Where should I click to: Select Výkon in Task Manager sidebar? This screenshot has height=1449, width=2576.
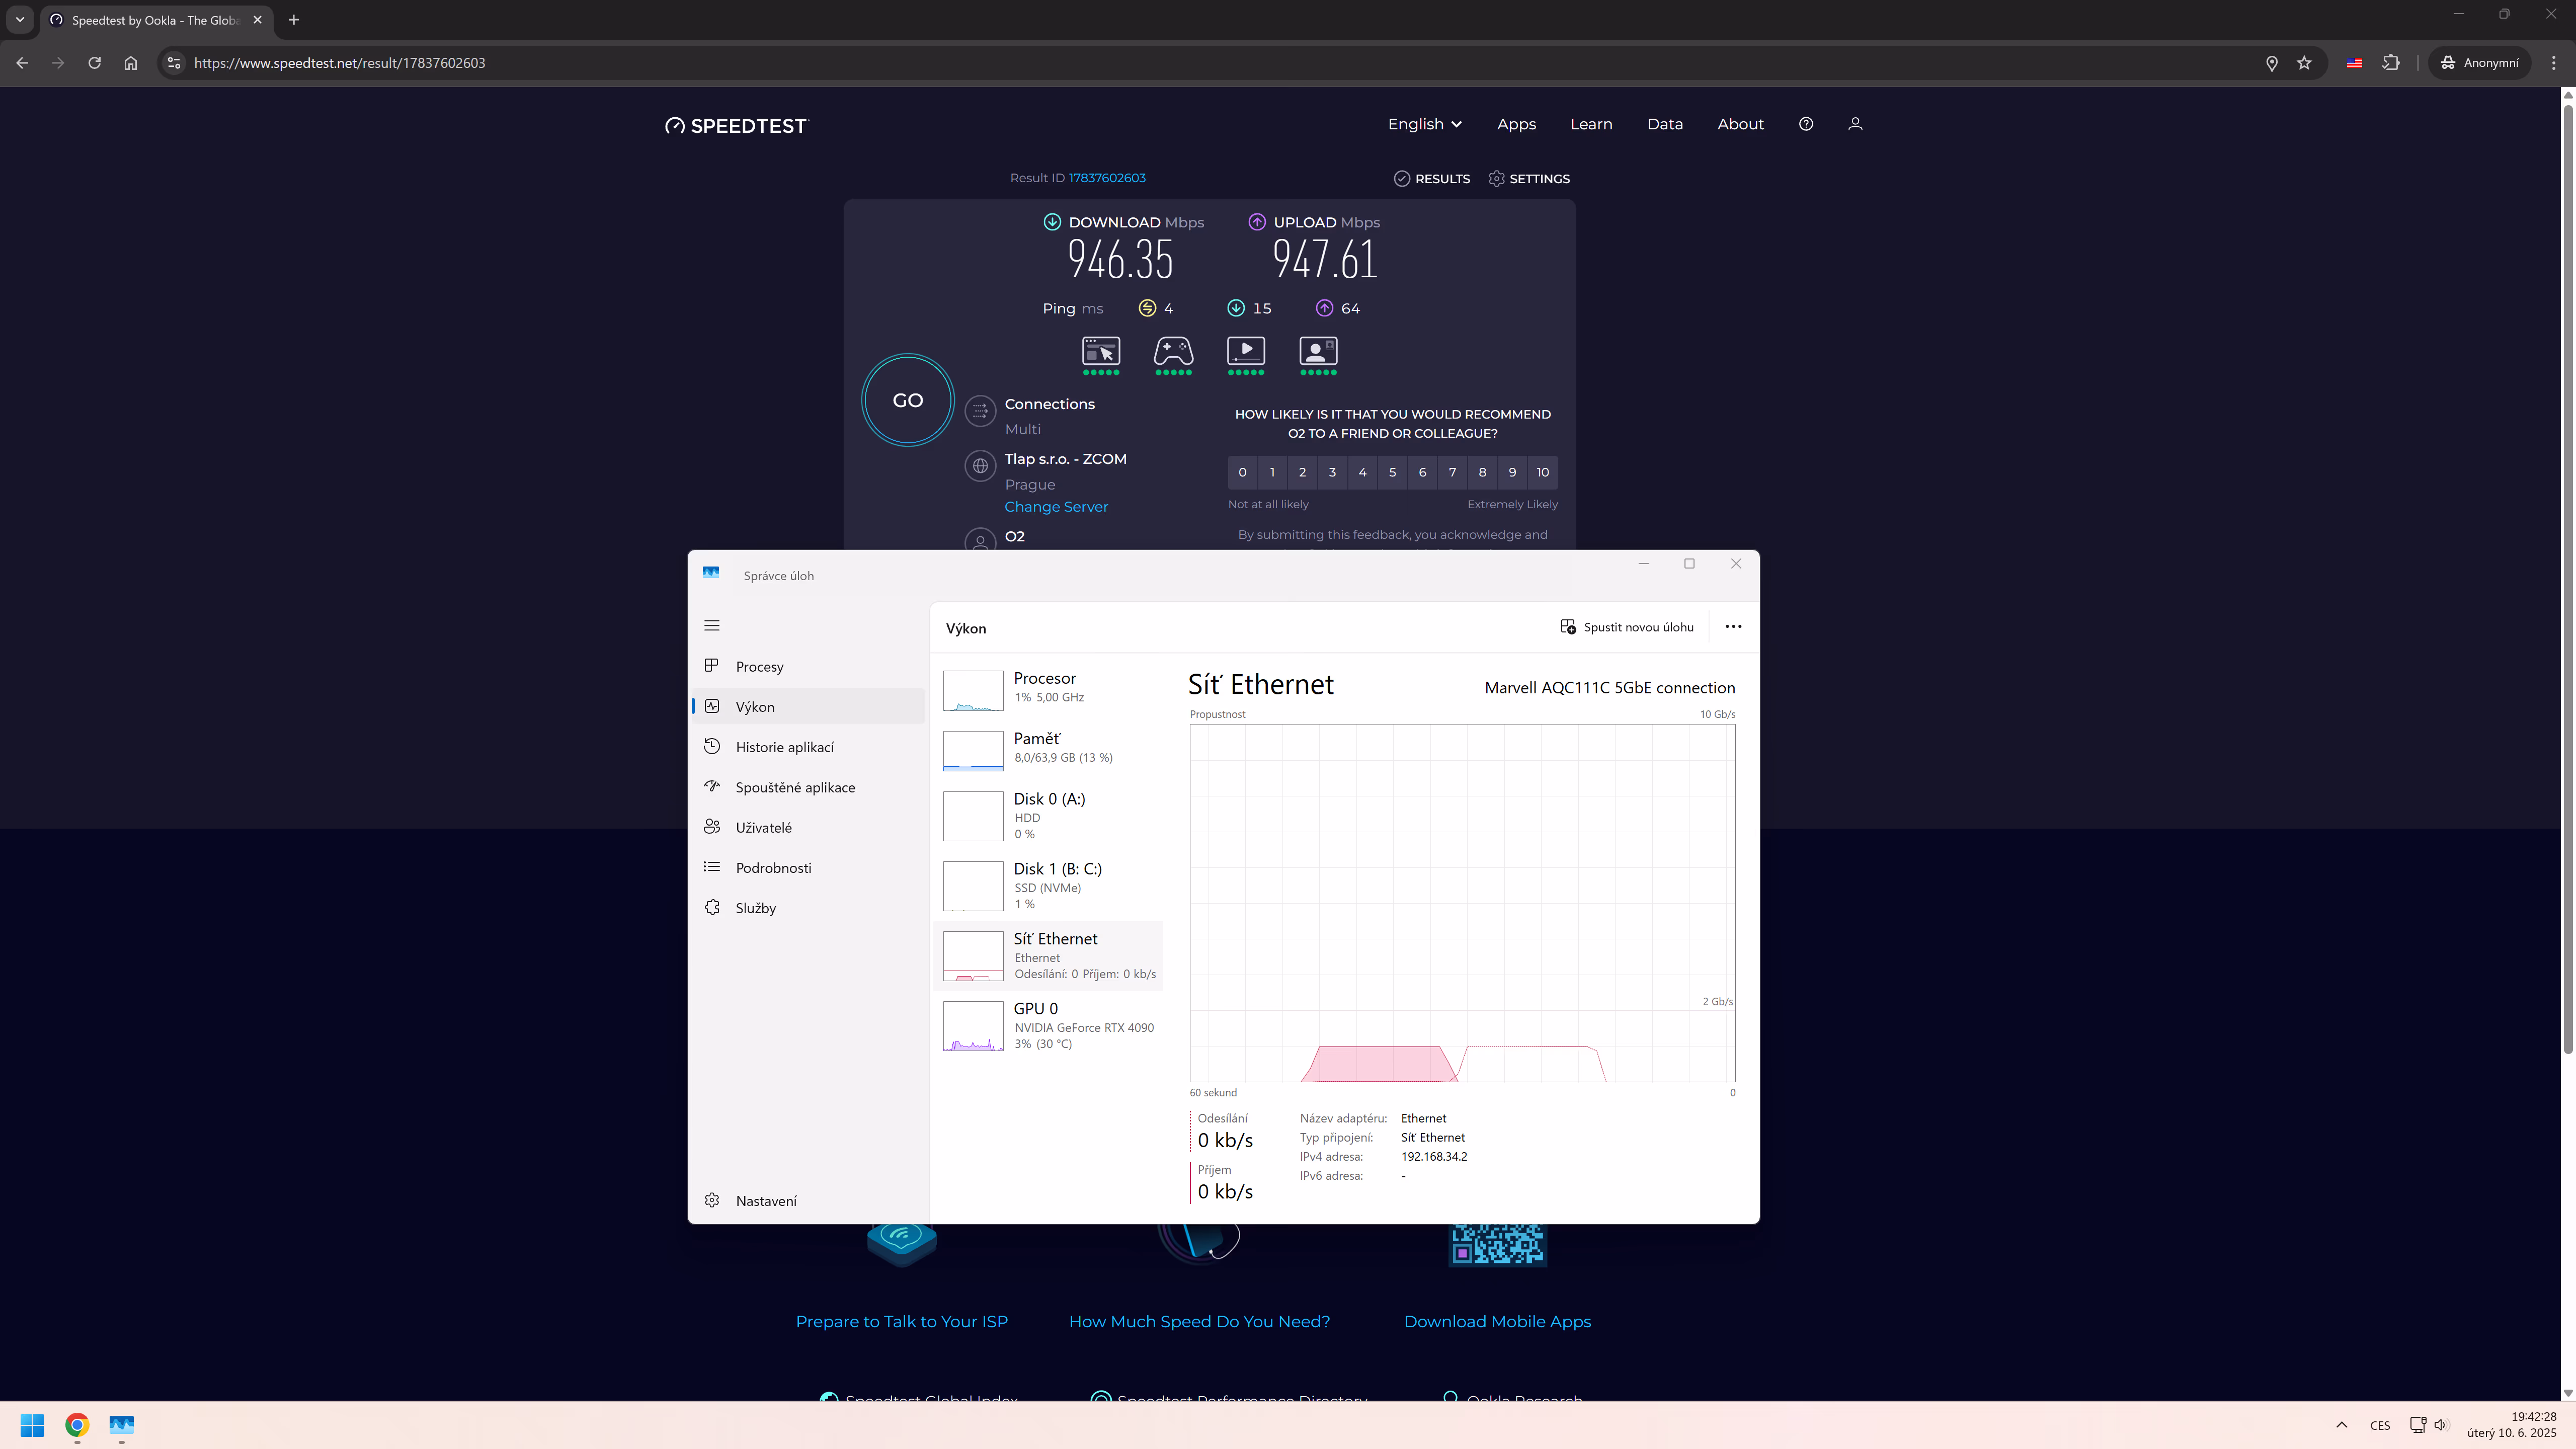[x=808, y=707]
